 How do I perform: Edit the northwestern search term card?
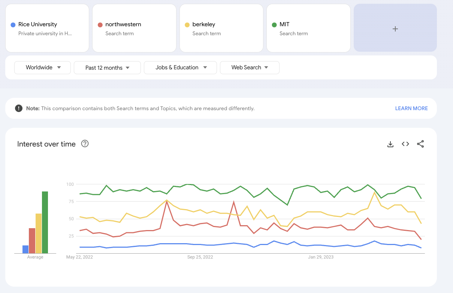(134, 28)
